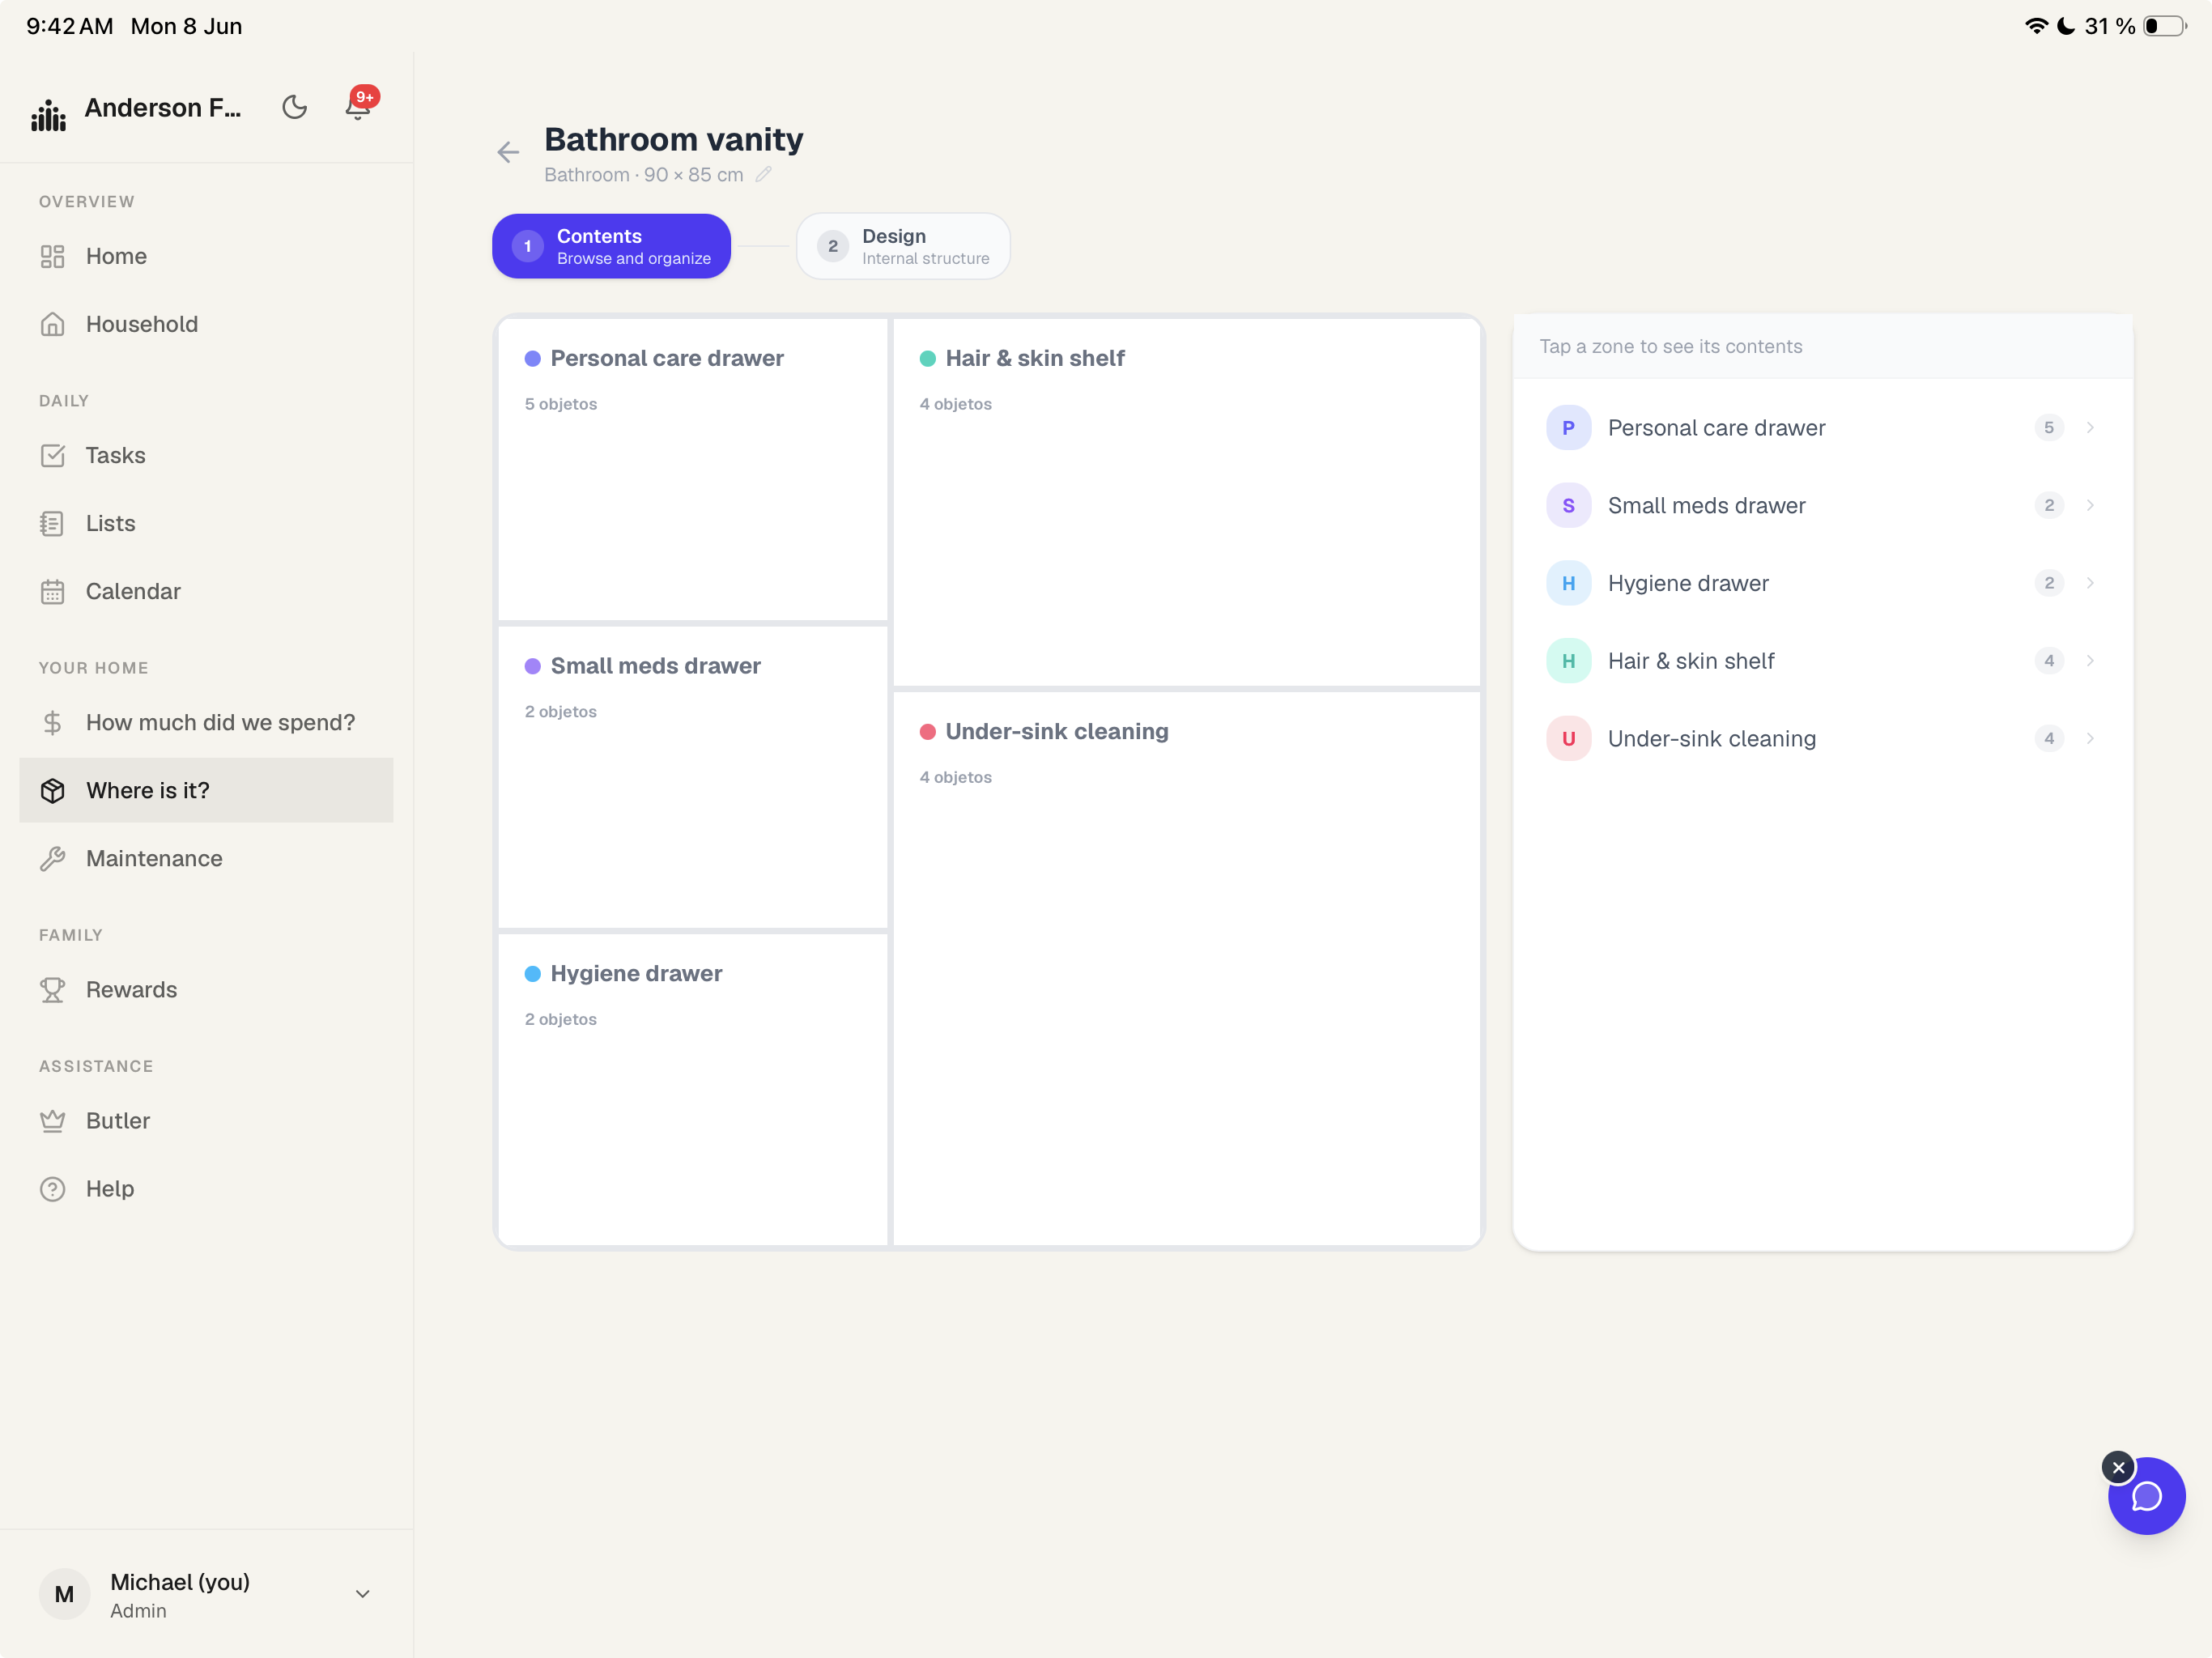Click the Lists sidebar icon
Screen dimensions: 2212x1658
[53, 523]
